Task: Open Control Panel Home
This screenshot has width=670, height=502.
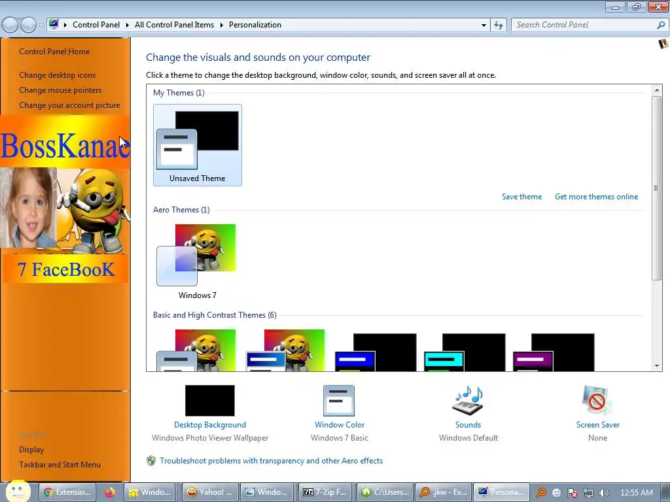Action: [x=54, y=52]
